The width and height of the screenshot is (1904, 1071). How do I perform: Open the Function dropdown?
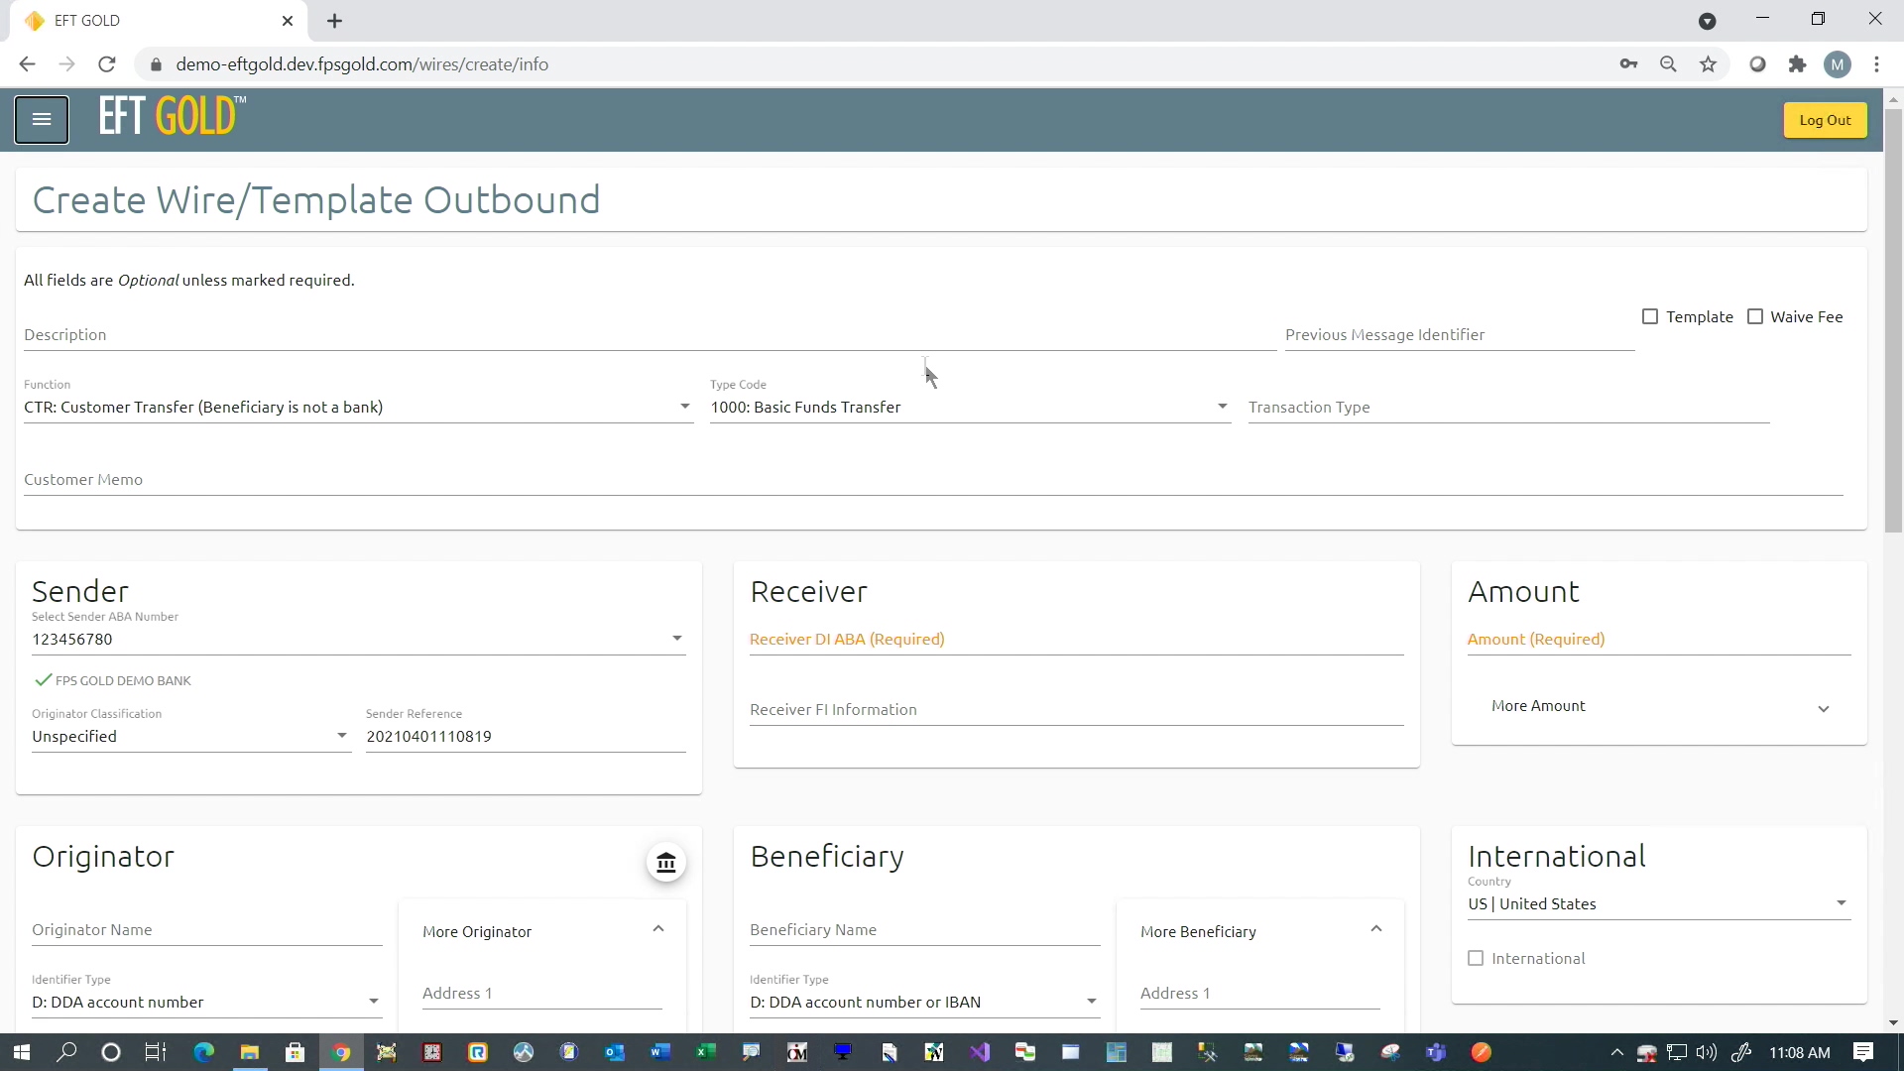[357, 408]
